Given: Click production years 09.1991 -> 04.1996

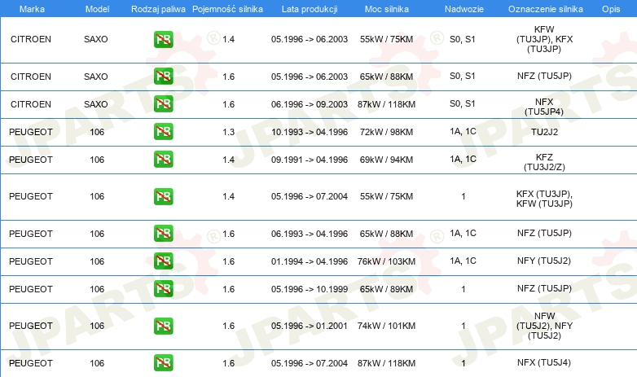Looking at the screenshot, I should (310, 160).
